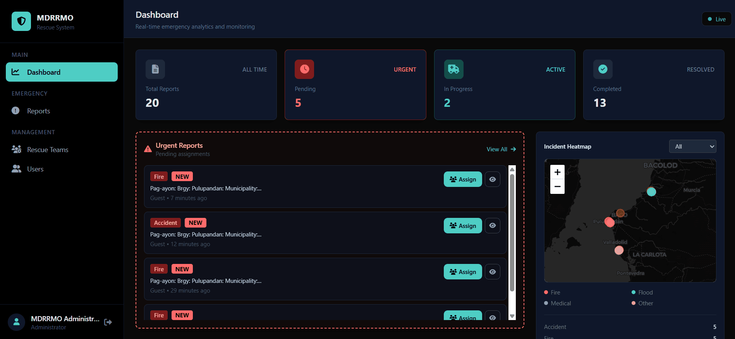The height and width of the screenshot is (339, 735).
Task: Click the urgent list scroll up arrow
Action: click(x=512, y=169)
